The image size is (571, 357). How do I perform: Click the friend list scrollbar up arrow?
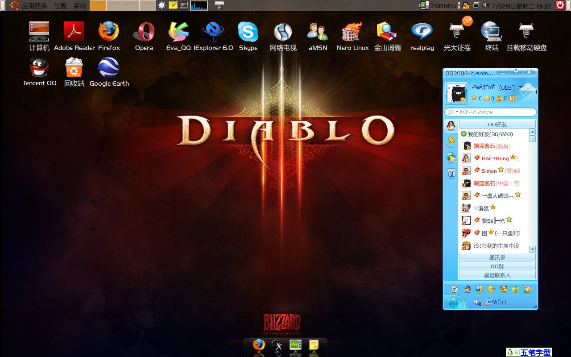tap(532, 132)
